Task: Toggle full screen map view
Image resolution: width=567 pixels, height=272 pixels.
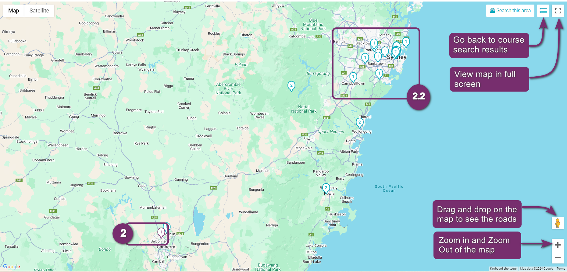Action: (x=558, y=11)
